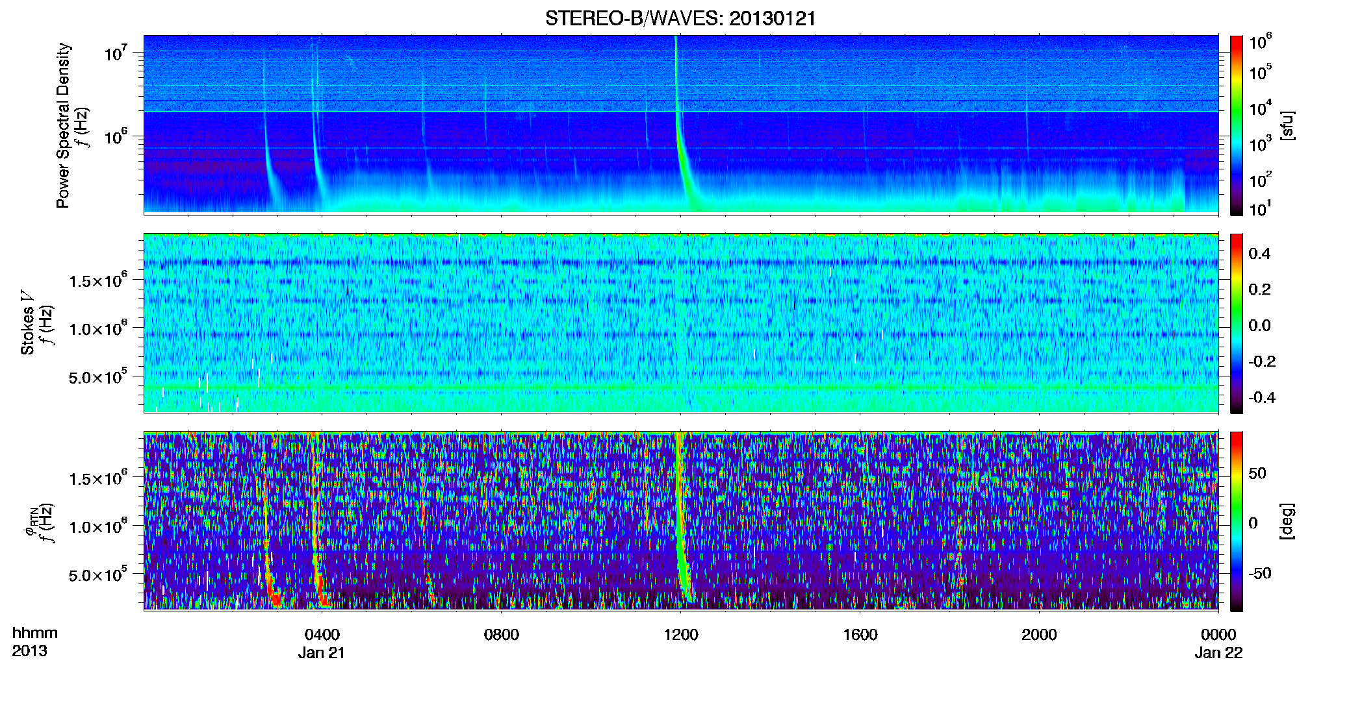Click the 0000 time tick label

1218,635
